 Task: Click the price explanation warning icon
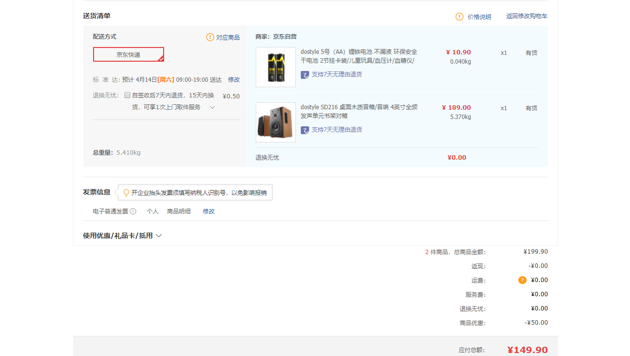(x=460, y=17)
